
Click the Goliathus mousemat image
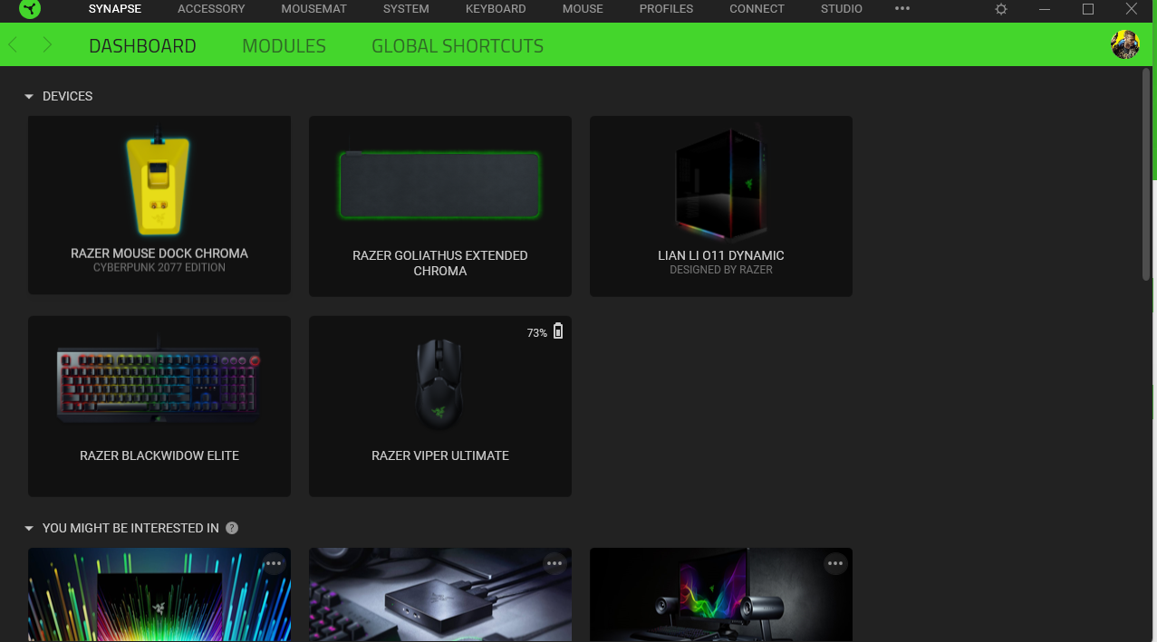click(x=440, y=186)
